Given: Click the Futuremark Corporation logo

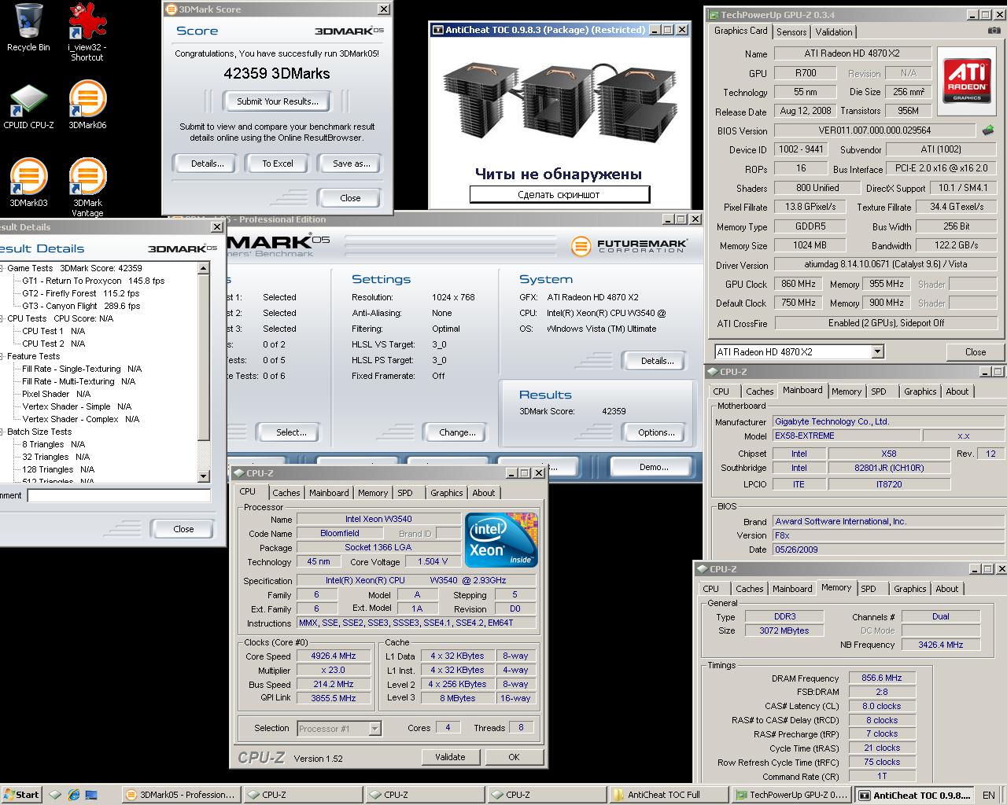Looking at the screenshot, I should [629, 246].
